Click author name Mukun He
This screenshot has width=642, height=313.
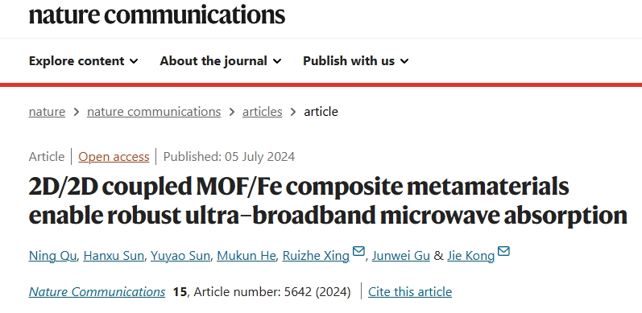pyautogui.click(x=246, y=256)
